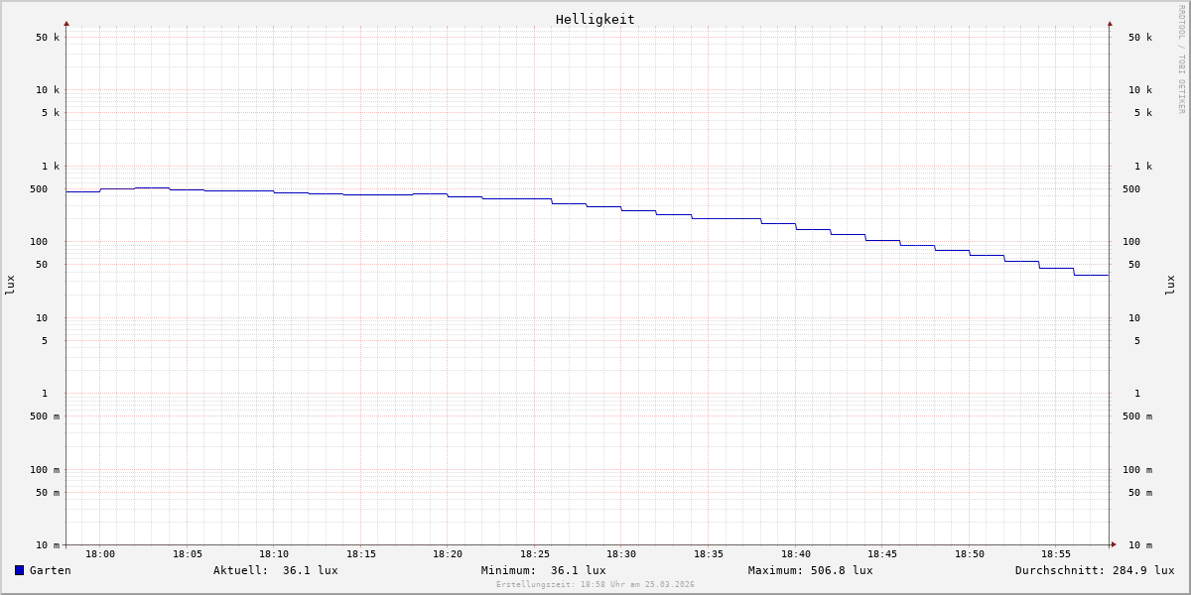
Task: Click the red arrow atop the left axis
Action: pyautogui.click(x=66, y=23)
